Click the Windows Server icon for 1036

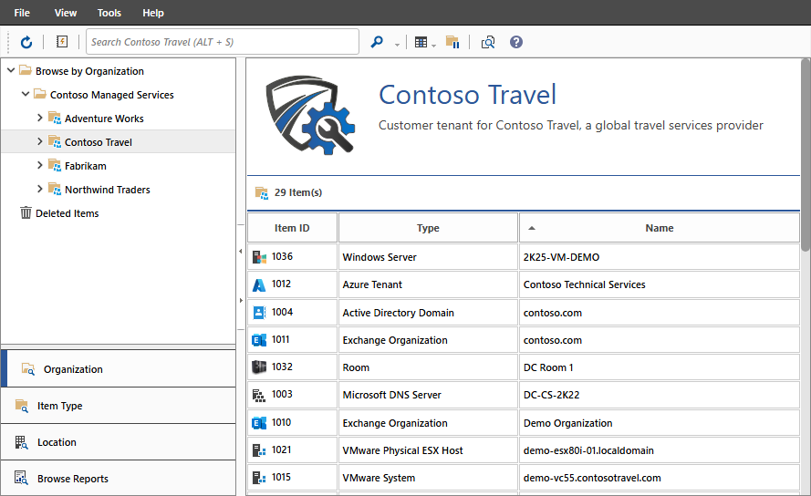coord(259,256)
